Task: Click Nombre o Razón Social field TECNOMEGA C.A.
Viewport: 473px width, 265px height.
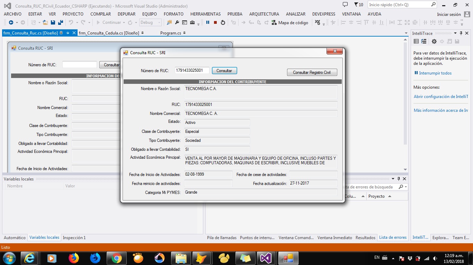Action: (260, 92)
